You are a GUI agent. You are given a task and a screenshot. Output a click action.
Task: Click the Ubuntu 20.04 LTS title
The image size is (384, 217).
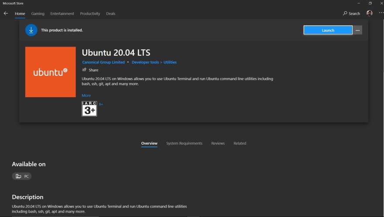click(116, 53)
